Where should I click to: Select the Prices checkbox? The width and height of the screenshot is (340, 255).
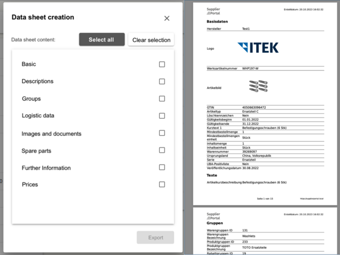click(162, 184)
